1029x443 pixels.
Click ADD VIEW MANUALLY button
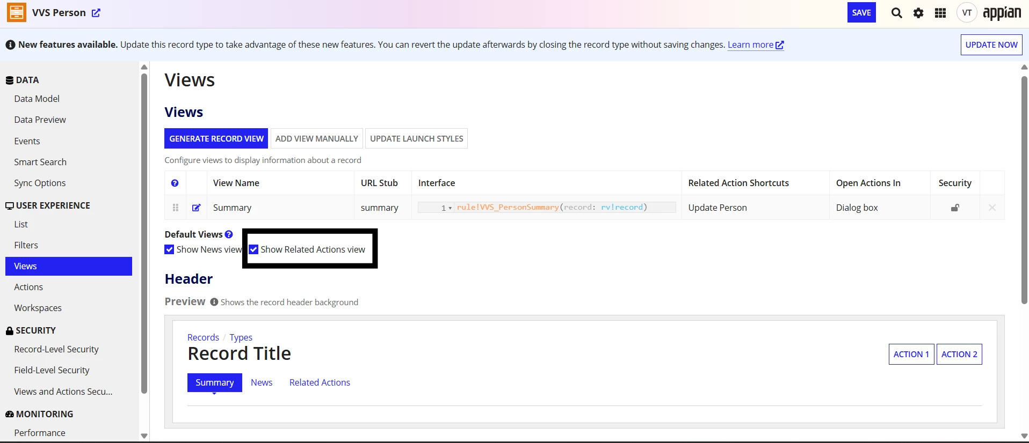coord(317,138)
